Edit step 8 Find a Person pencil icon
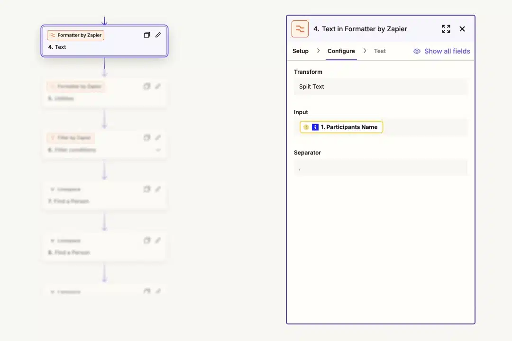The height and width of the screenshot is (341, 512). pos(158,241)
